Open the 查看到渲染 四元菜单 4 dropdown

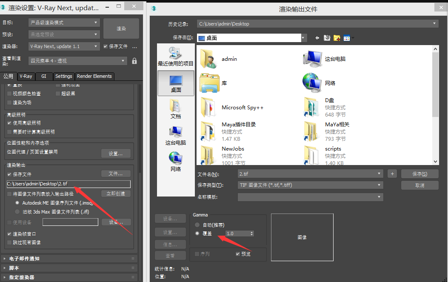coord(77,61)
